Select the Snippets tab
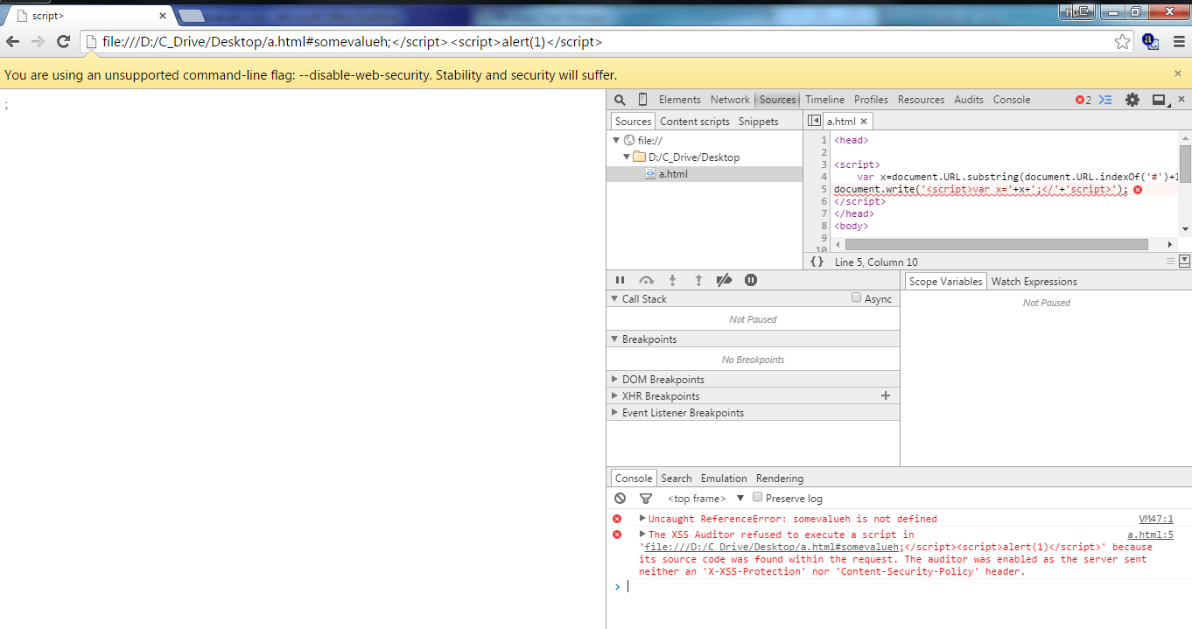1192x629 pixels. (x=759, y=122)
